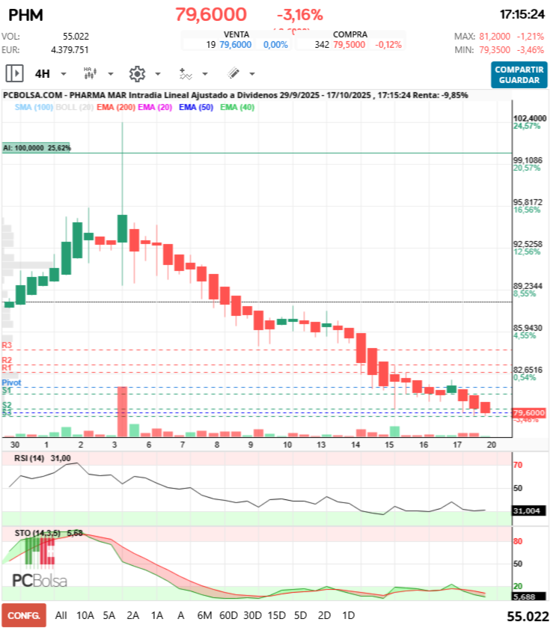Click the AI: 100,0000 alert line label
The height and width of the screenshot is (631, 559).
point(36,148)
